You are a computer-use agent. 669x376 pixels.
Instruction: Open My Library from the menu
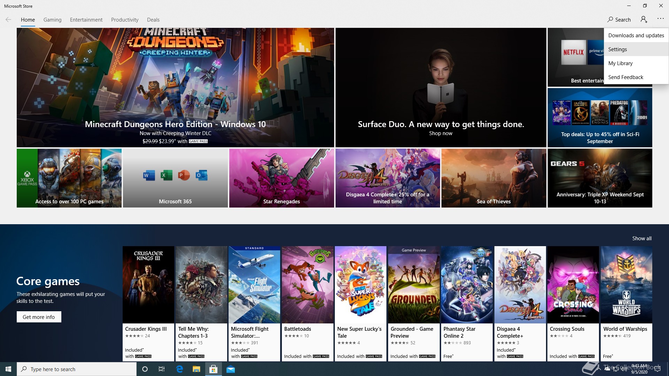point(636,63)
